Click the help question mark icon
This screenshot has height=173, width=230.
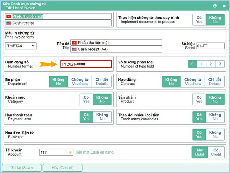click(x=215, y=6)
